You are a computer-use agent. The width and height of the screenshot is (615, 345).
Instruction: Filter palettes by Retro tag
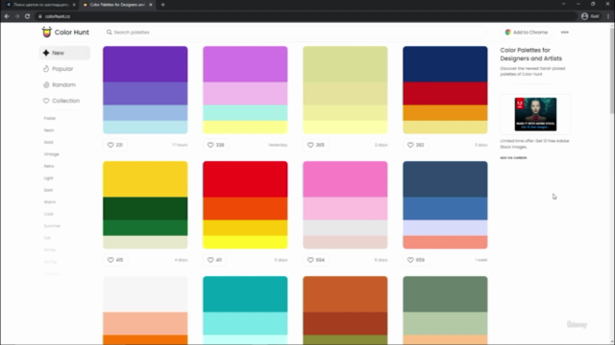pos(49,166)
